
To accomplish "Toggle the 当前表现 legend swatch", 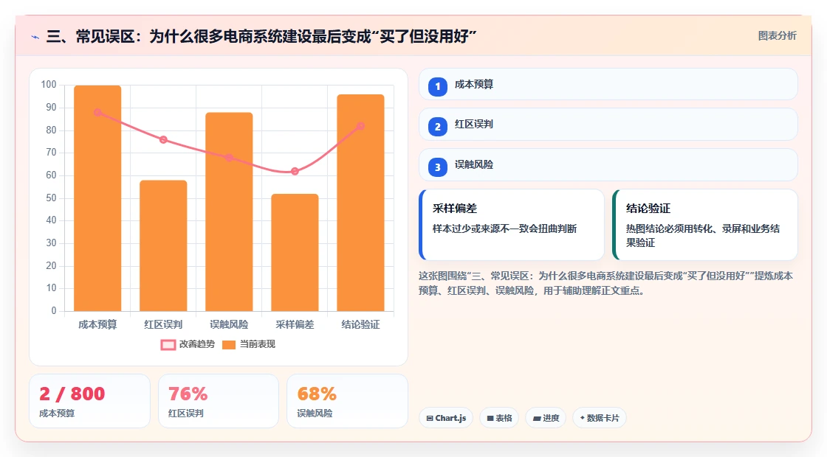I will coord(228,344).
